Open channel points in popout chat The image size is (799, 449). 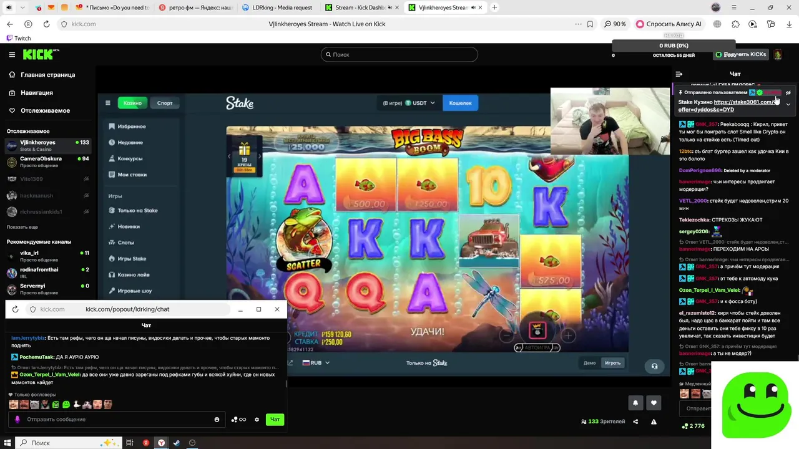(238, 419)
